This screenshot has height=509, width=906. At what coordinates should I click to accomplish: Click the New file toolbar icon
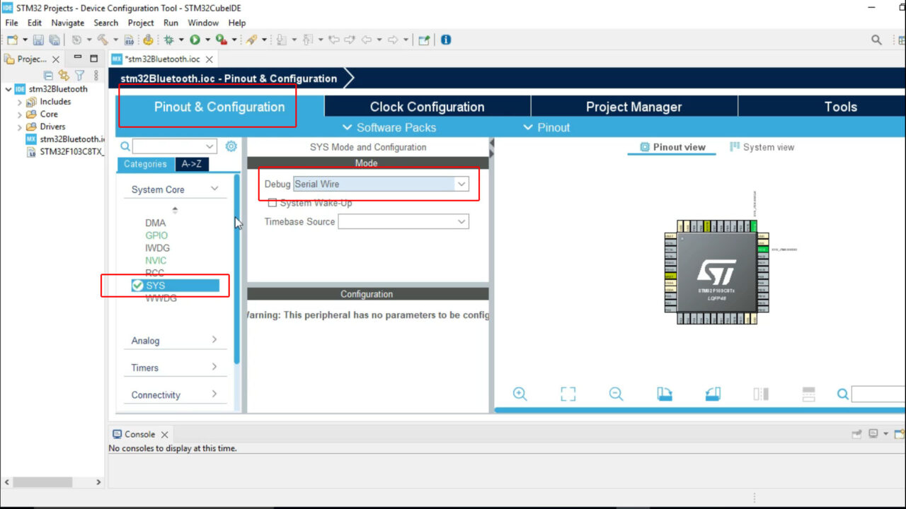12,40
